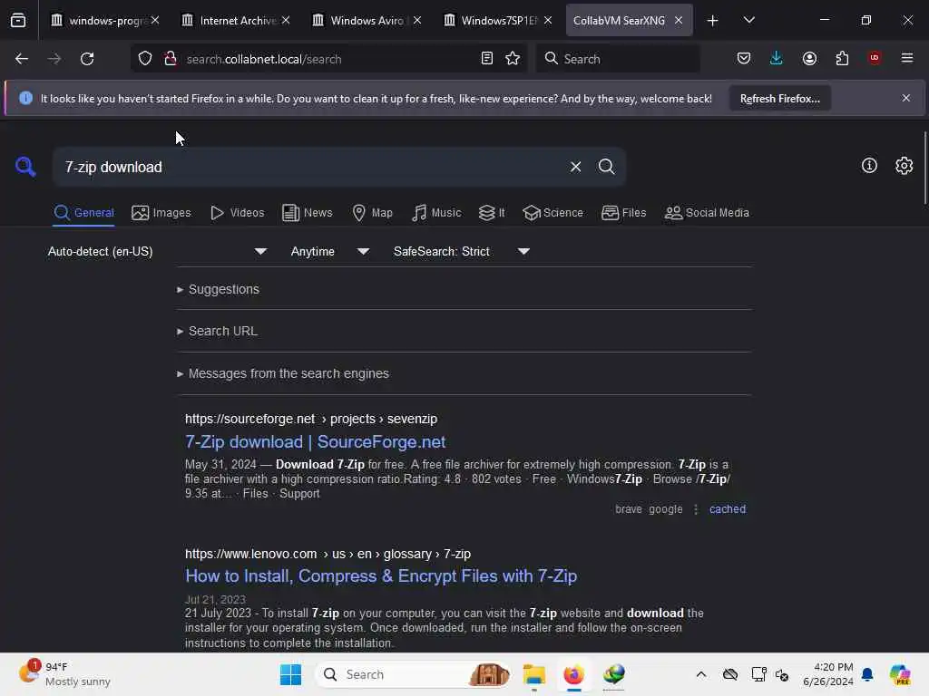The width and height of the screenshot is (929, 696).
Task: Open uBlock Origin extension icon
Action: click(875, 57)
